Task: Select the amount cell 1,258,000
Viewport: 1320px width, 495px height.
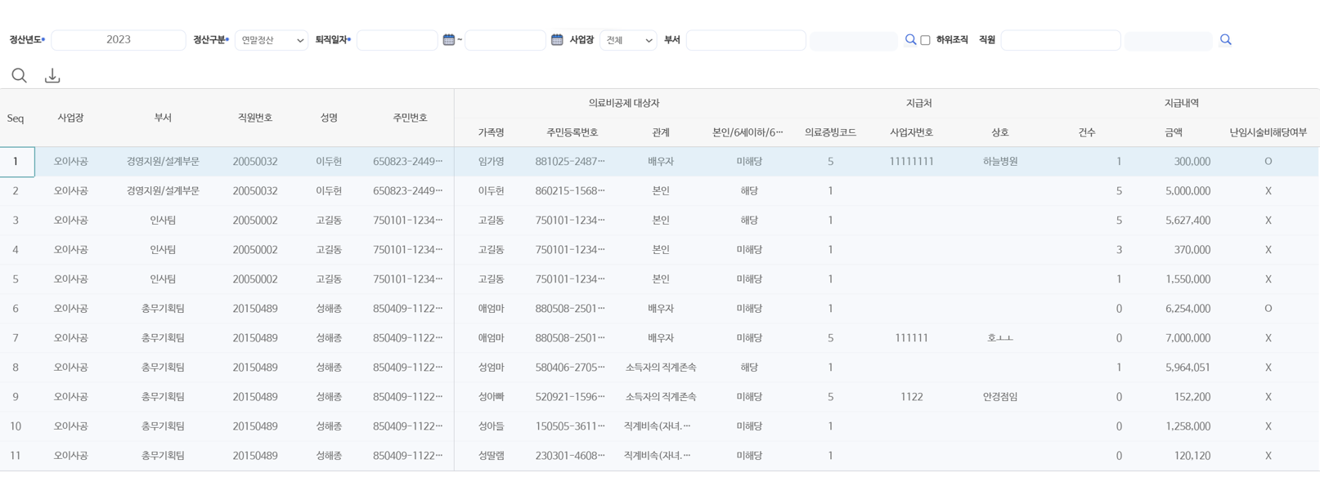Action: tap(1174, 426)
